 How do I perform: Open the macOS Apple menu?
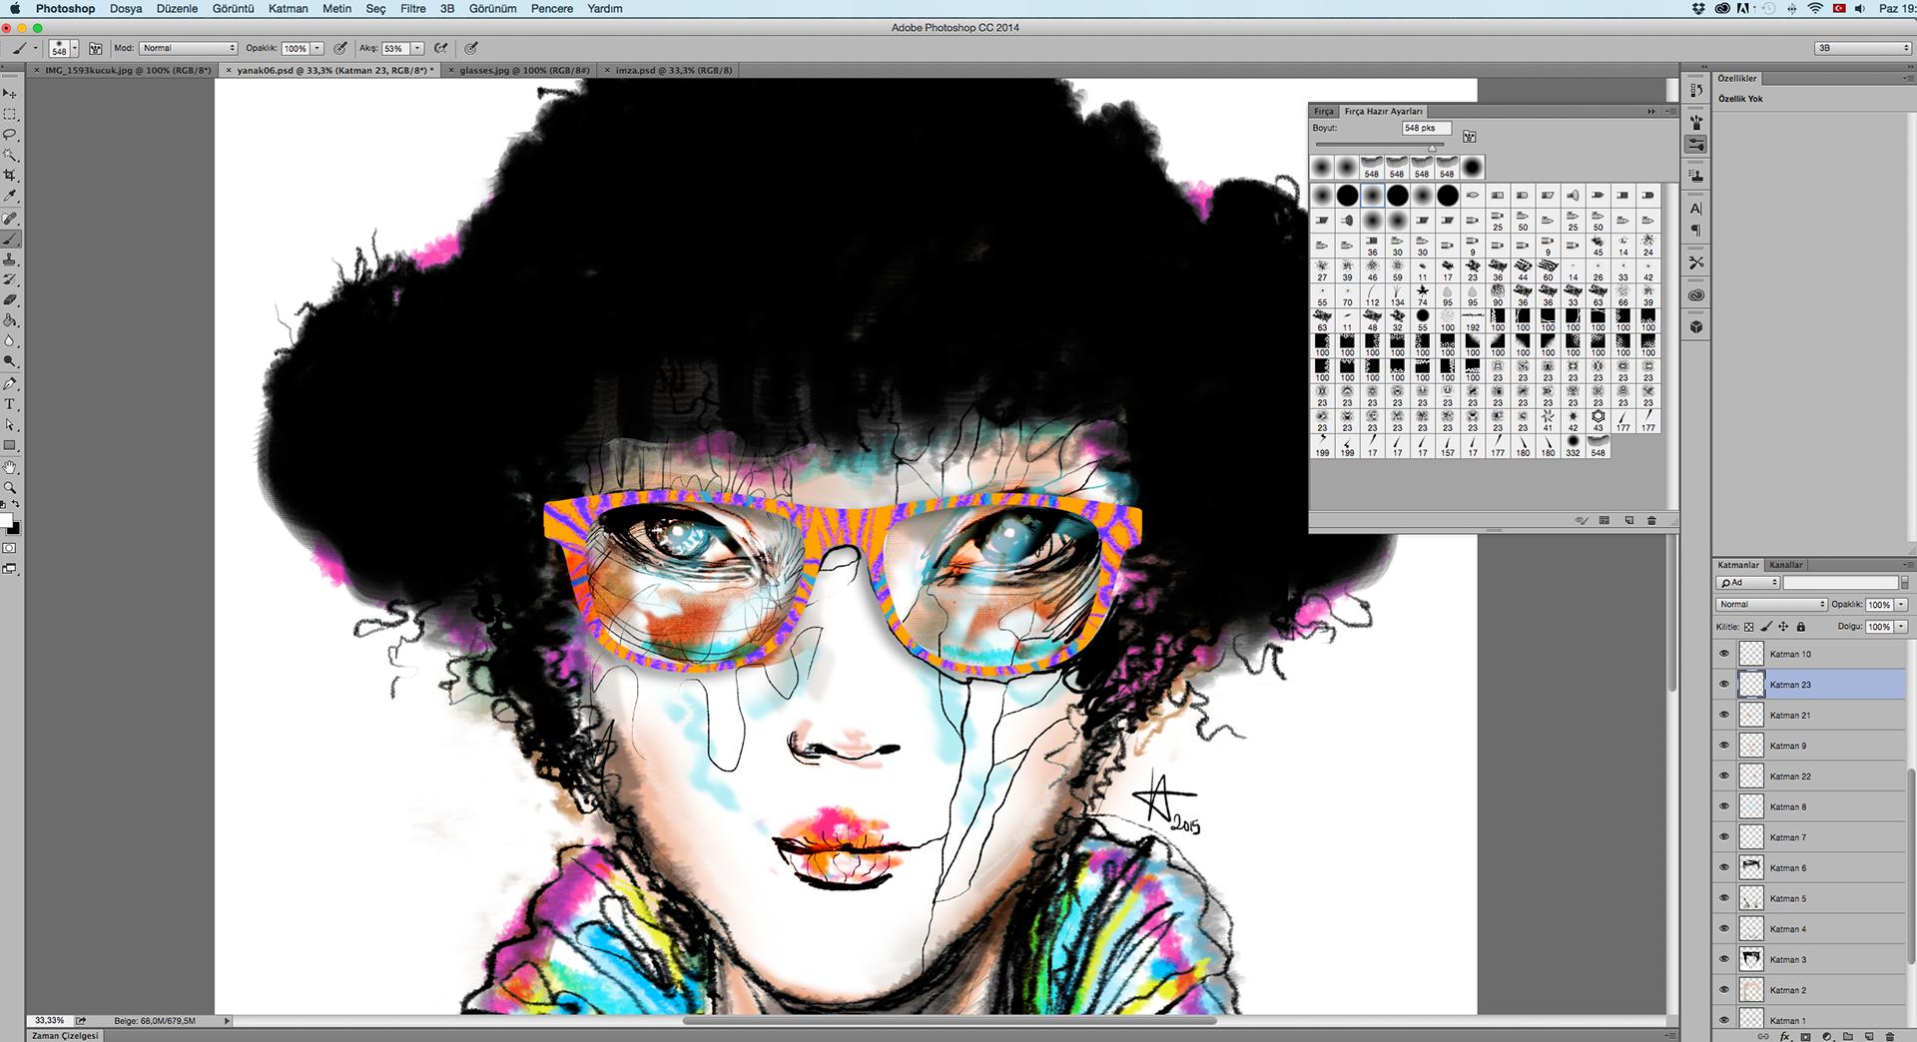(14, 9)
